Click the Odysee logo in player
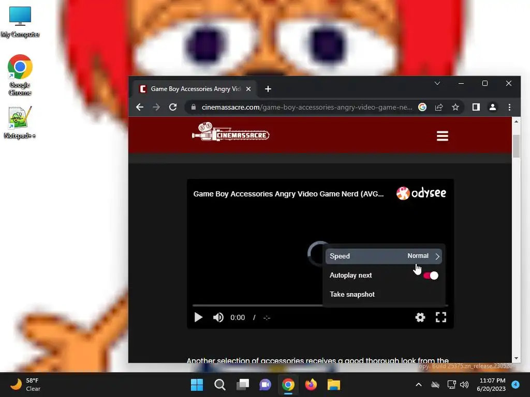 point(421,193)
